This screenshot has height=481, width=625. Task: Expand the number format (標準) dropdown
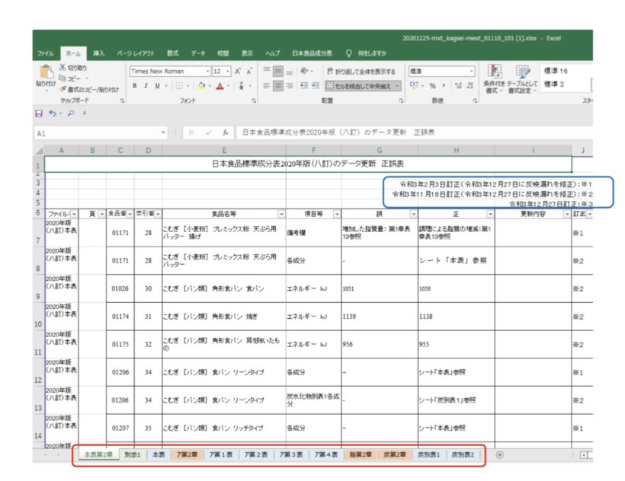coord(471,71)
